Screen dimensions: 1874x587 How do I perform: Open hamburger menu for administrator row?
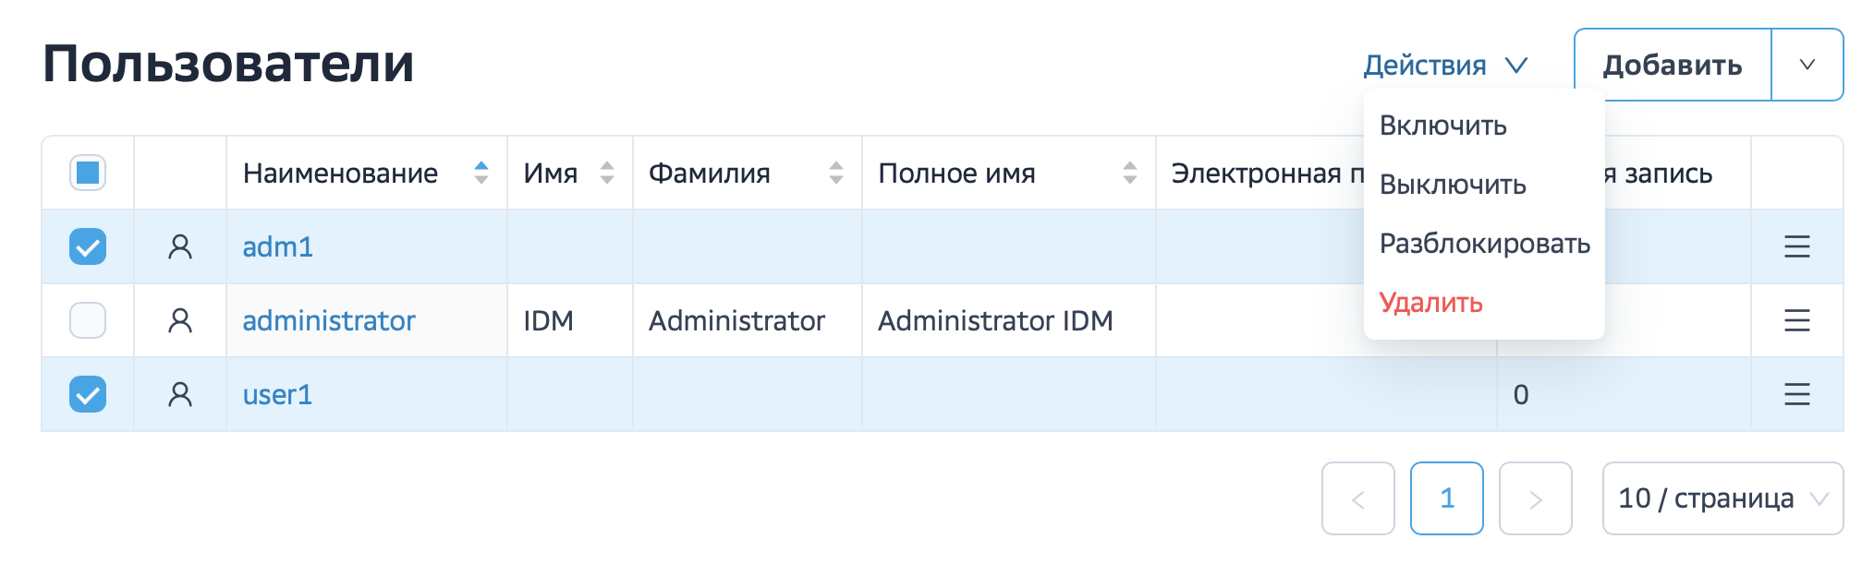coord(1796,320)
